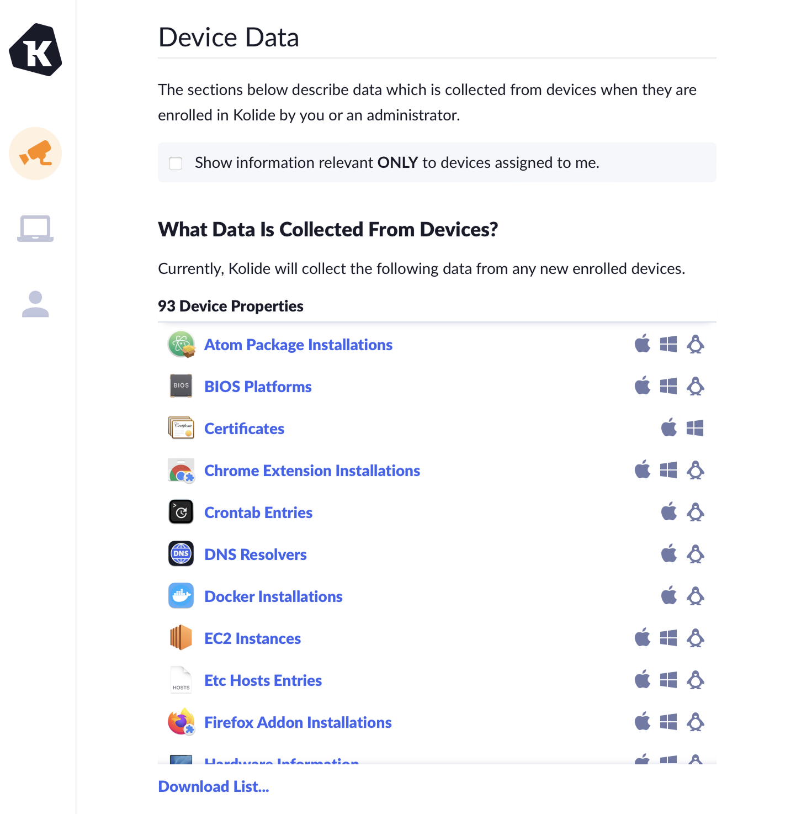Click the Crontab Entries terminal icon
The image size is (796, 814).
[181, 512]
